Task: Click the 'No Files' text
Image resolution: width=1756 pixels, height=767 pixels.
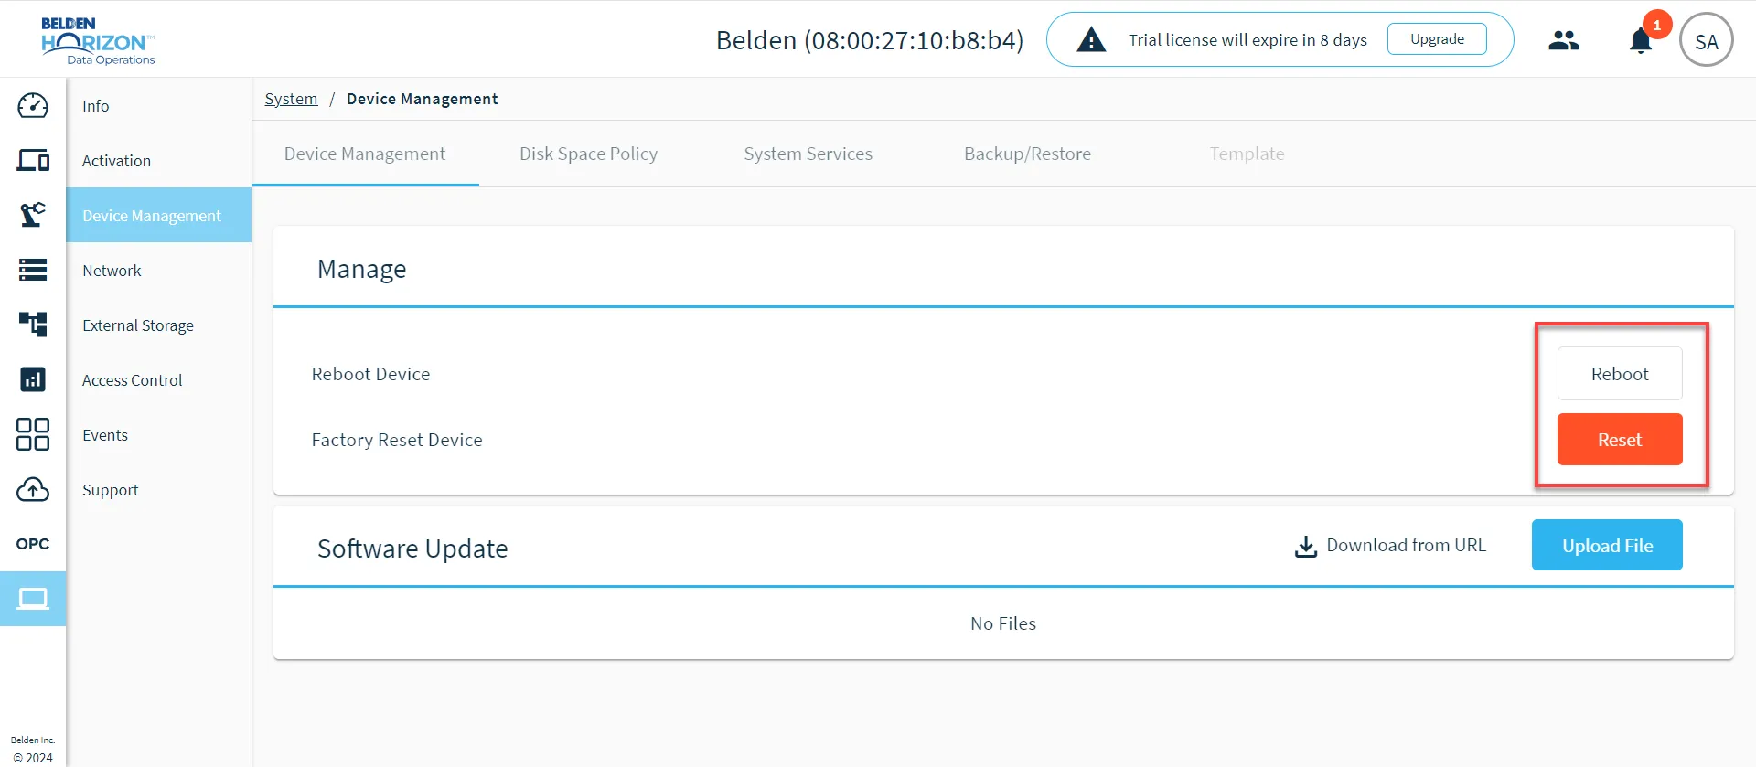Action: [x=1003, y=623]
